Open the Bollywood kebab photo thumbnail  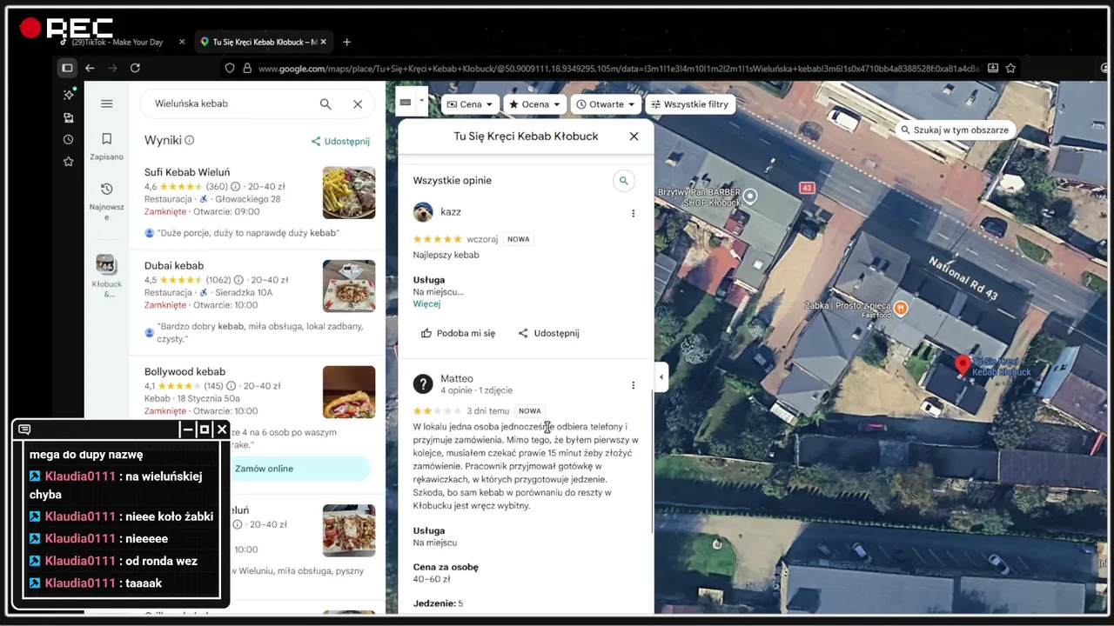pyautogui.click(x=349, y=392)
